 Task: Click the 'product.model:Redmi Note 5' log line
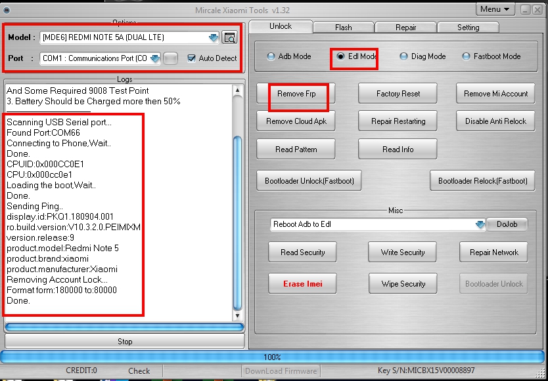pyautogui.click(x=62, y=248)
